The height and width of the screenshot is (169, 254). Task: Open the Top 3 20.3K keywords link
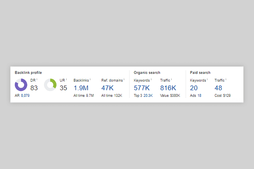click(148, 96)
